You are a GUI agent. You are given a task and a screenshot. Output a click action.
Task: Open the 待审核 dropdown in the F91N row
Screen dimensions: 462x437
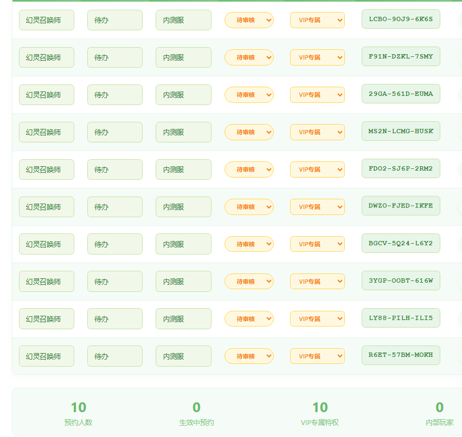(x=249, y=57)
